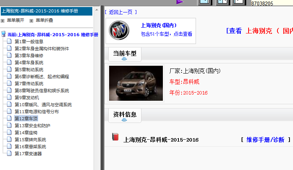This screenshot has height=170, width=293.
Task: Select the 资料信息 tab
Action: point(125,115)
